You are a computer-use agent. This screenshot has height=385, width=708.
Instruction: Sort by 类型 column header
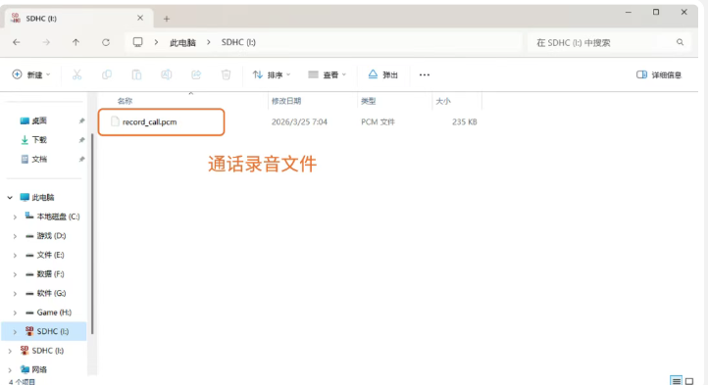point(369,101)
